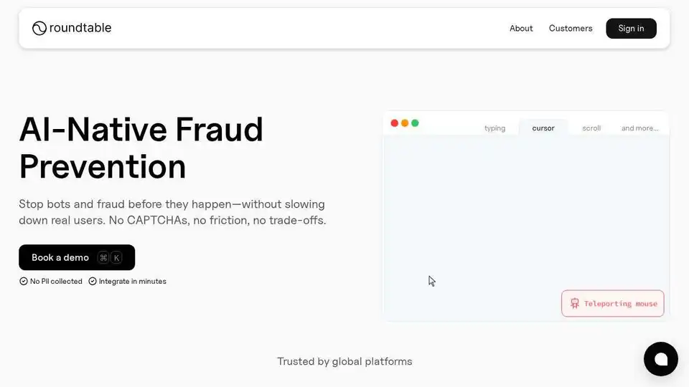
Task: Select the cursor tab
Action: [543, 128]
